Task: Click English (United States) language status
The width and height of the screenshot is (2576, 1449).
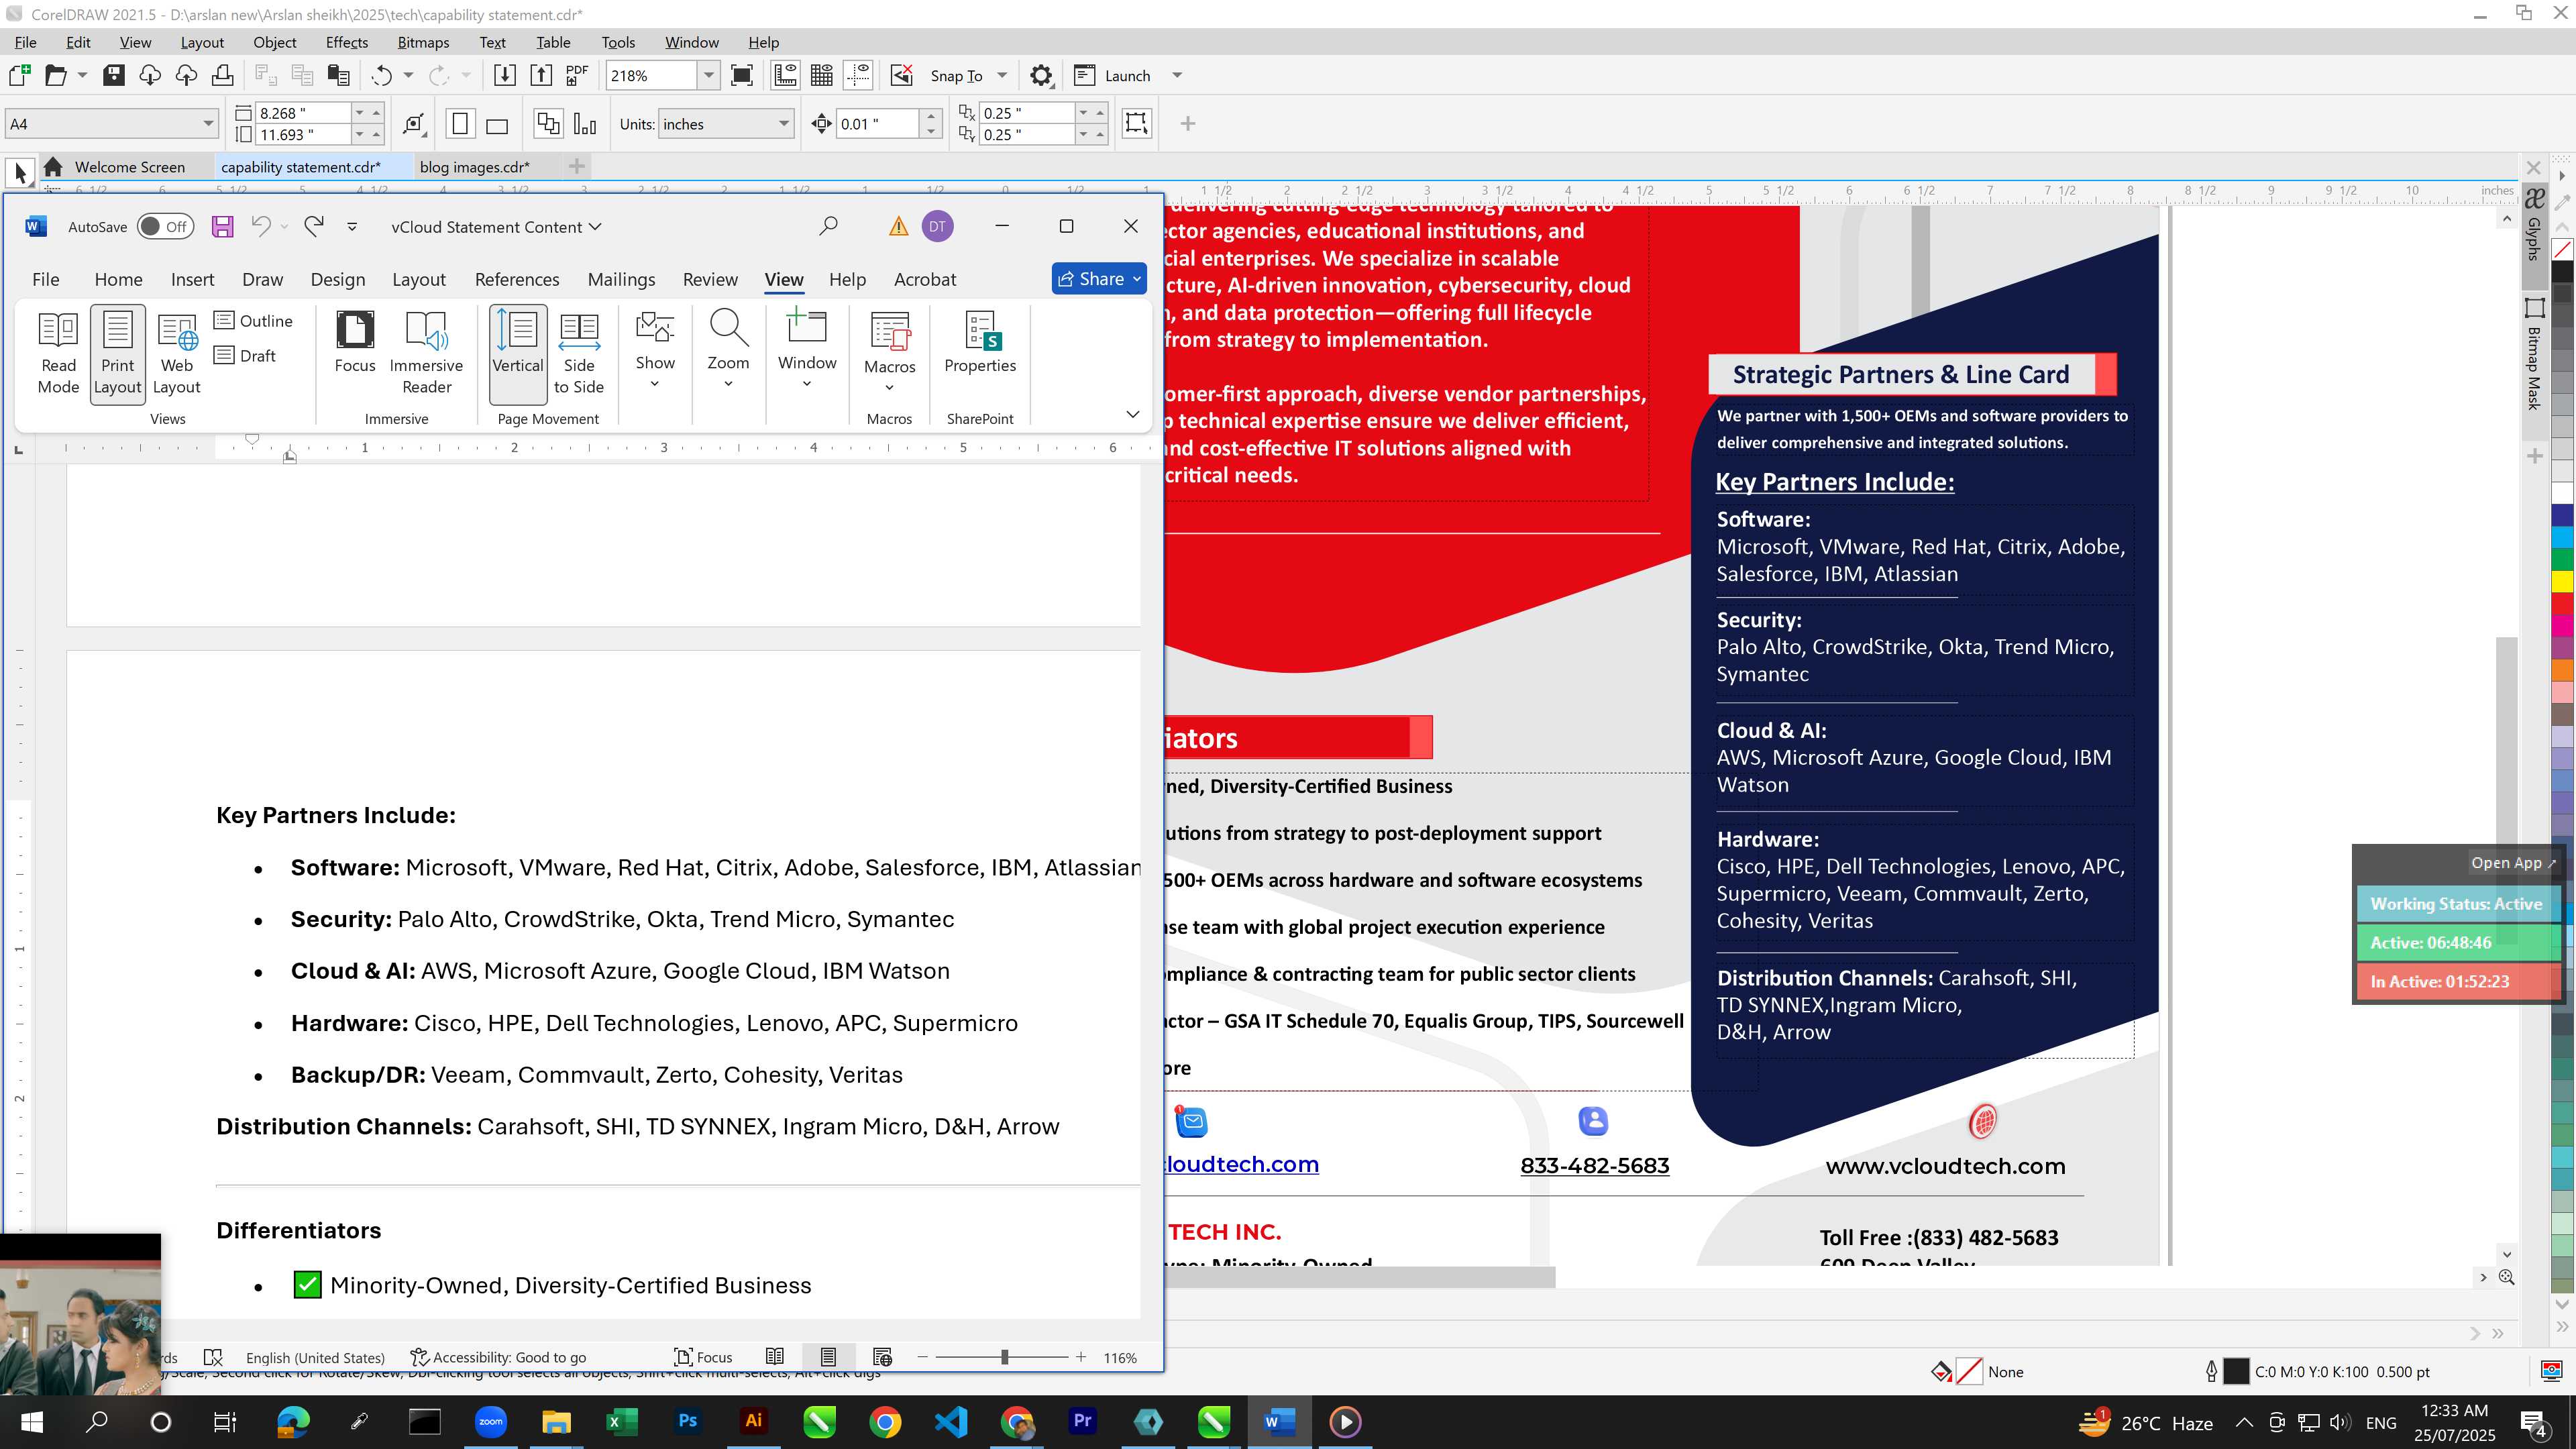Action: click(315, 1357)
